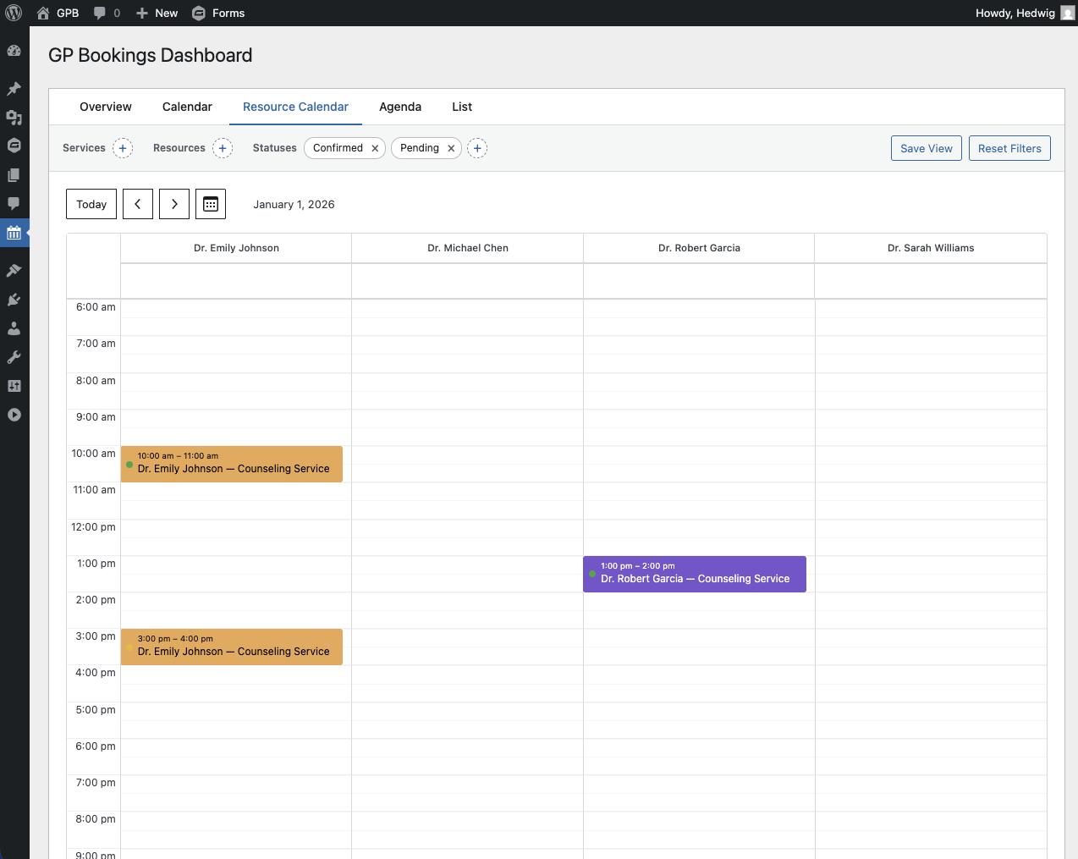Click the Save View button
This screenshot has width=1078, height=859.
point(926,148)
